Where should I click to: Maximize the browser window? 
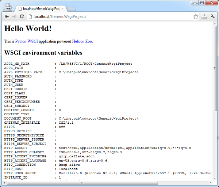[x=201, y=3]
